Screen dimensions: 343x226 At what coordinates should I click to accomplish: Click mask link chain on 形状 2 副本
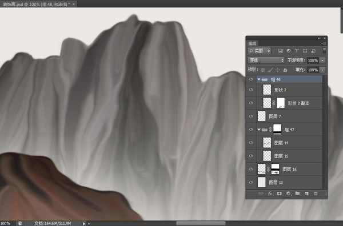274,103
